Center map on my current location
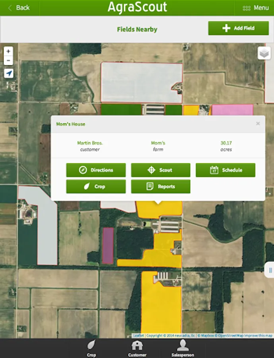 coord(9,73)
